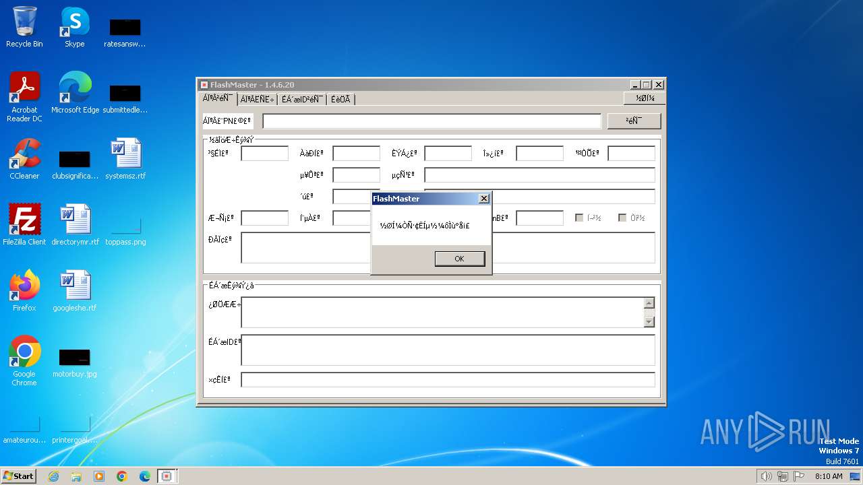The height and width of the screenshot is (485, 863).
Task: Open Windows Media Player taskbar icon
Action: pos(99,476)
